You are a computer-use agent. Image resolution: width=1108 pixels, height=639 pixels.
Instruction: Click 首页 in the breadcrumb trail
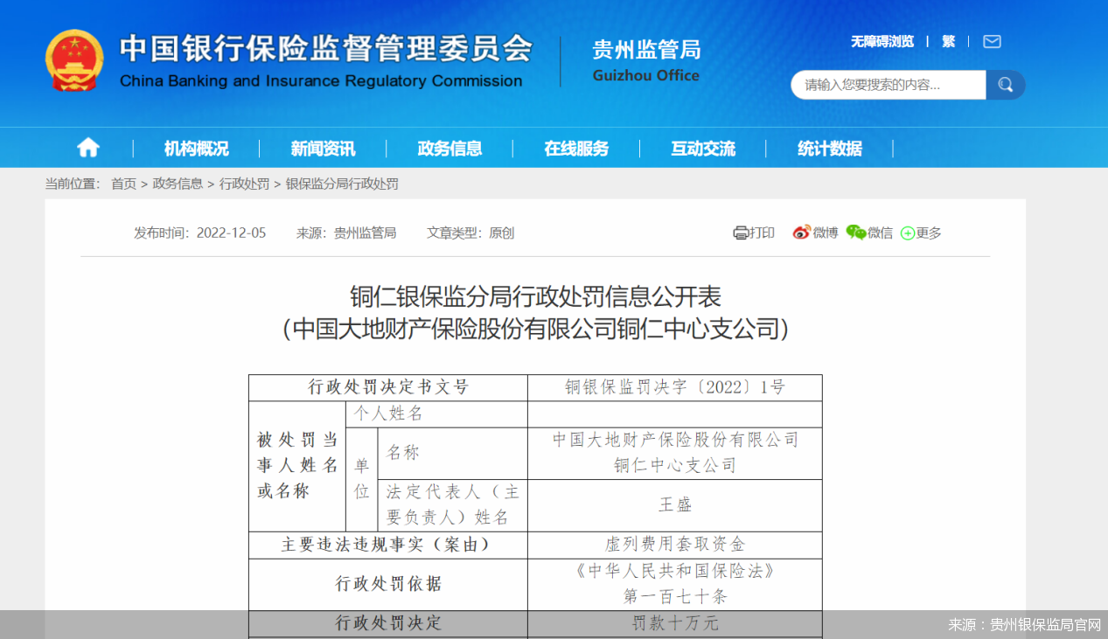point(123,184)
